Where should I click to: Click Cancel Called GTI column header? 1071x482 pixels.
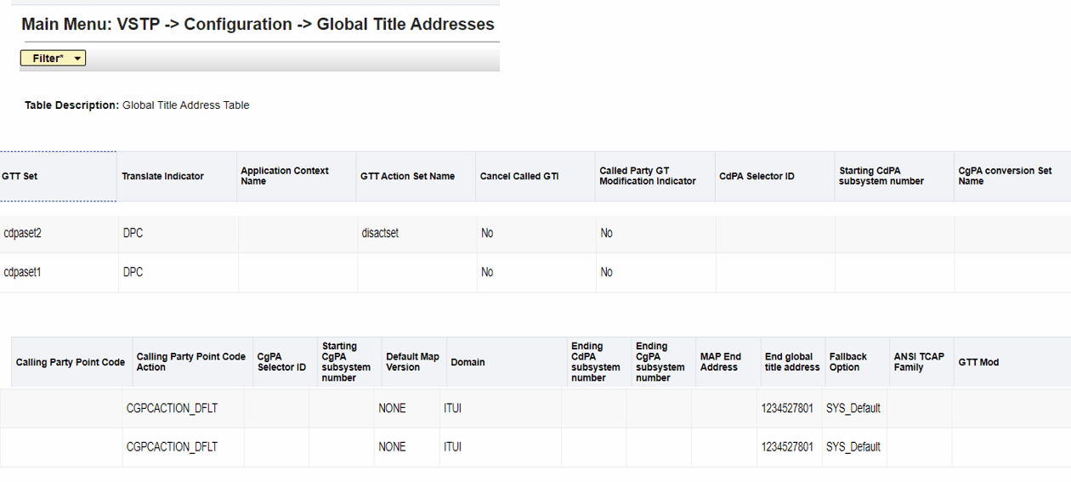click(x=535, y=177)
